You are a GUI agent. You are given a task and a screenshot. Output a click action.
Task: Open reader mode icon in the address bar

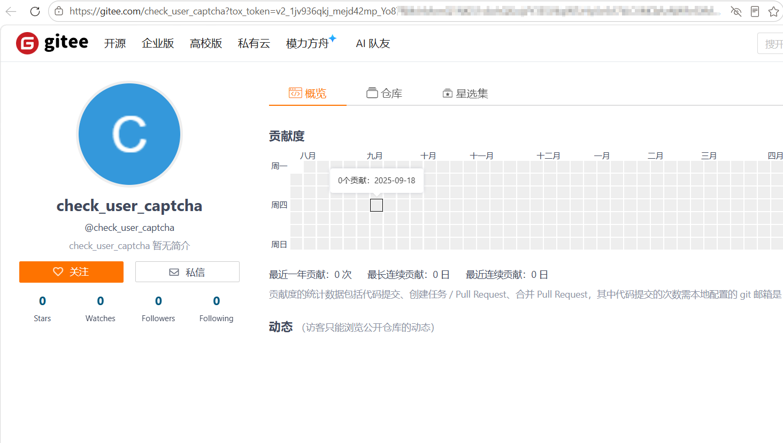[755, 11]
